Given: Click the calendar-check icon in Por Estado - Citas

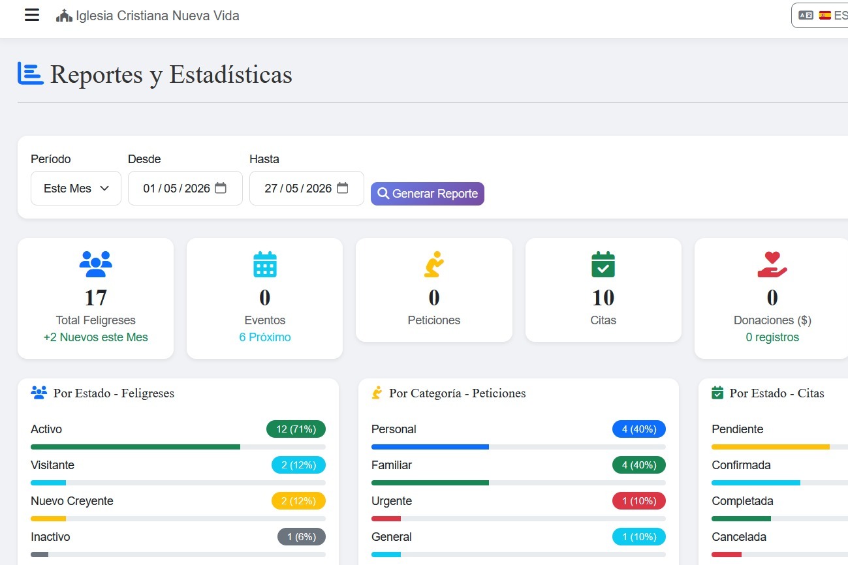Looking at the screenshot, I should pos(717,393).
